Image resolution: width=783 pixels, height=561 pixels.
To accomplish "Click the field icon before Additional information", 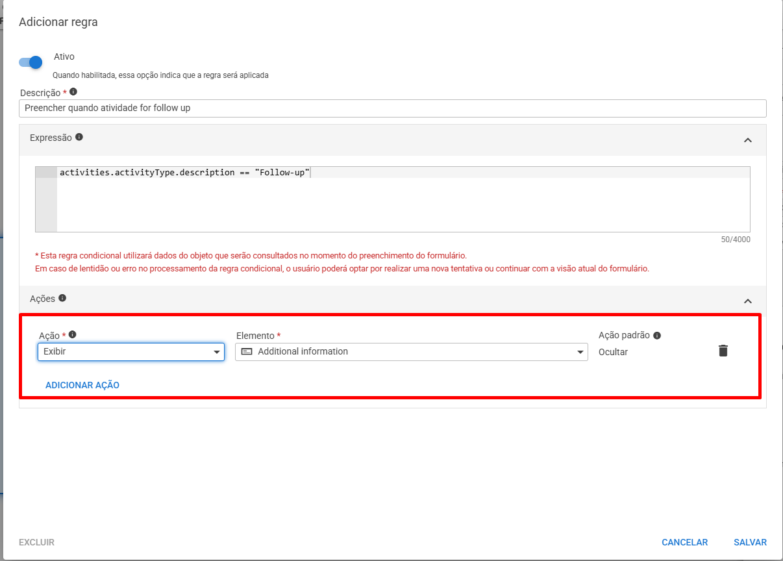I will click(x=247, y=351).
